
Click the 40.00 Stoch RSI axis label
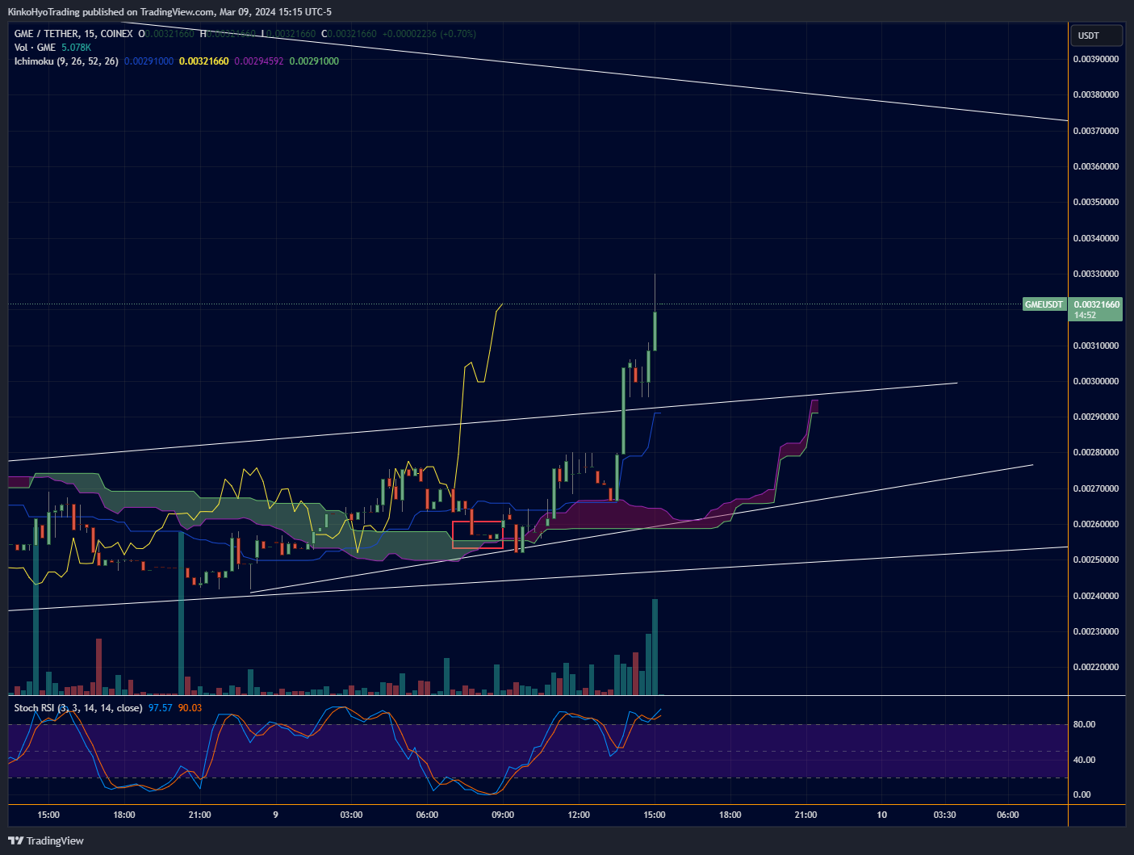[1084, 760]
